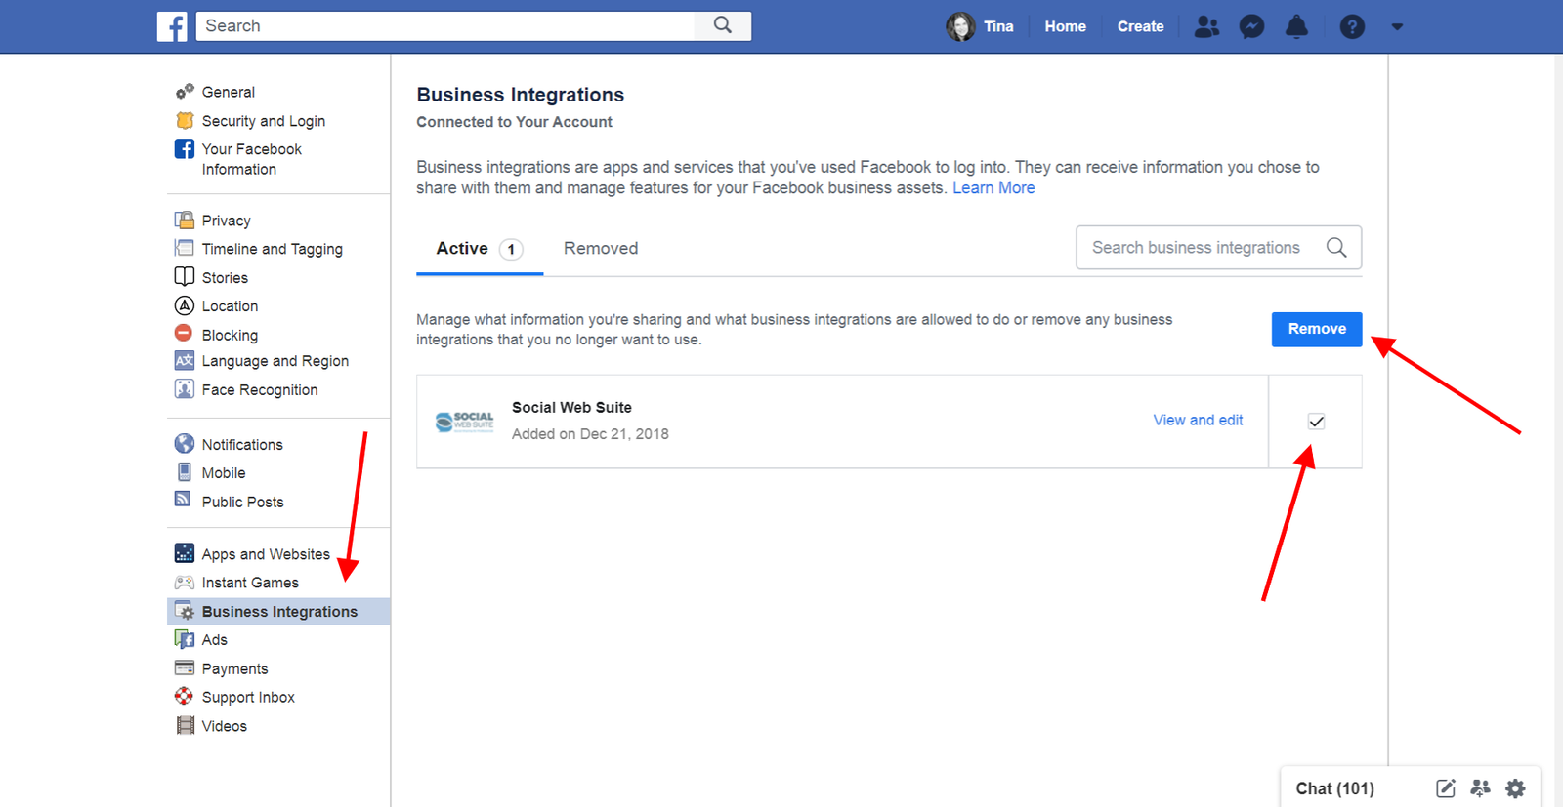The image size is (1563, 807).
Task: Open Tina's profile picture
Action: (x=960, y=26)
